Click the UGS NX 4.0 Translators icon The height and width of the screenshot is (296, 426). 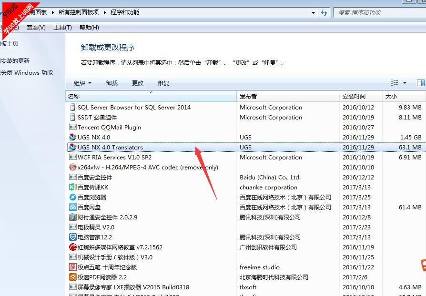point(72,147)
